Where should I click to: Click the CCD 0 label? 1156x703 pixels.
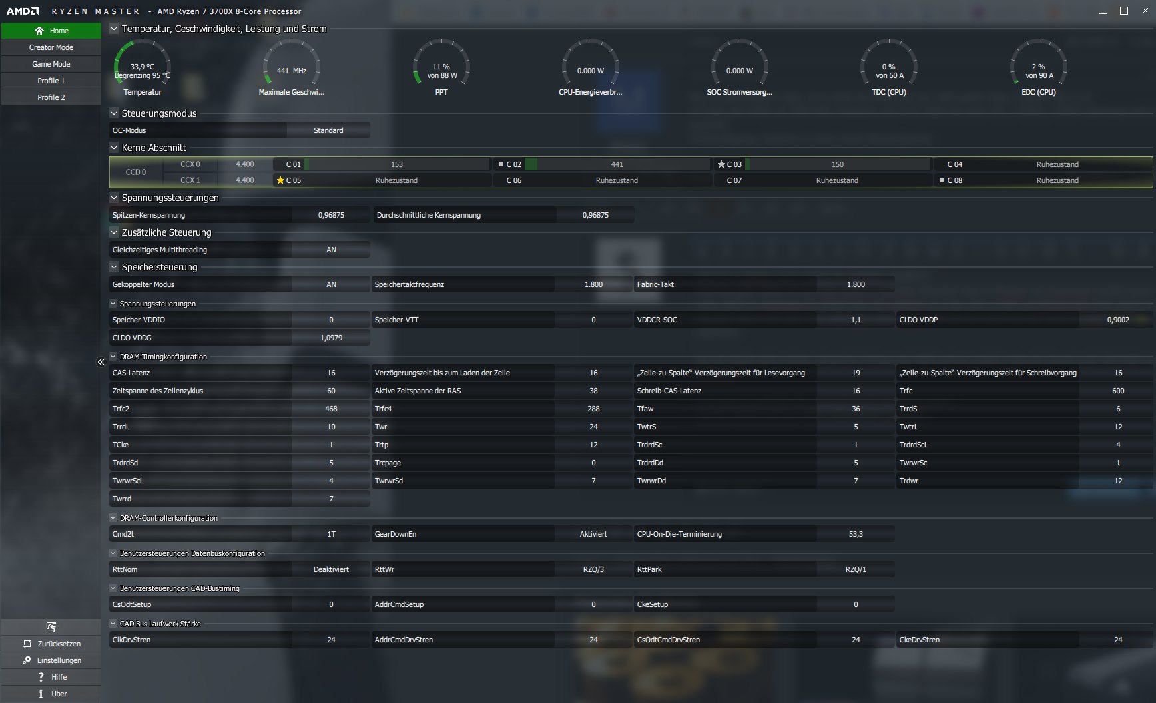point(136,172)
